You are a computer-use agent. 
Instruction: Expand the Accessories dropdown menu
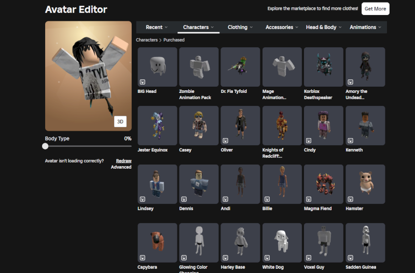pos(282,27)
